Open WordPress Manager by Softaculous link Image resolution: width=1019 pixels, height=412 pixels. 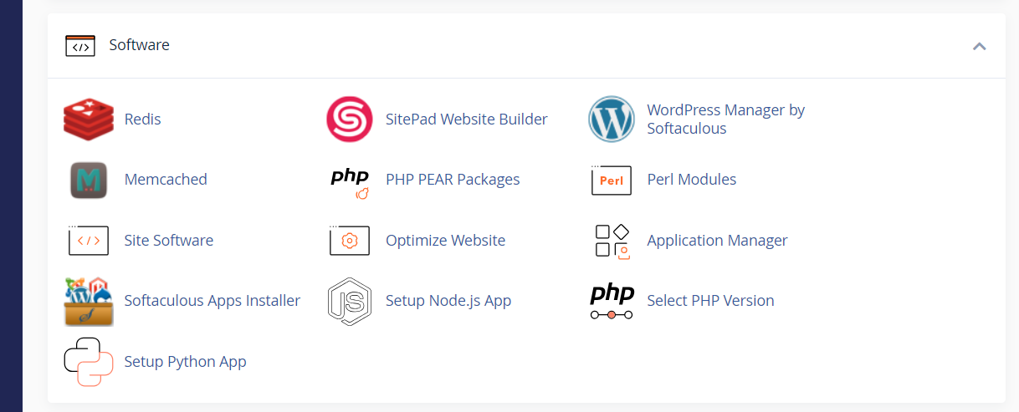(725, 120)
